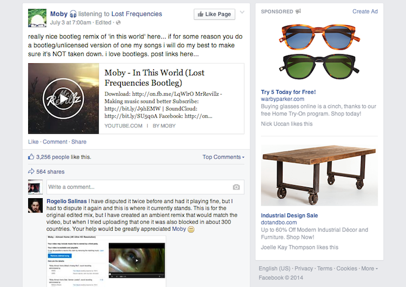Click the Facebook © 2014 text
This screenshot has width=406, height=287.
280,278
